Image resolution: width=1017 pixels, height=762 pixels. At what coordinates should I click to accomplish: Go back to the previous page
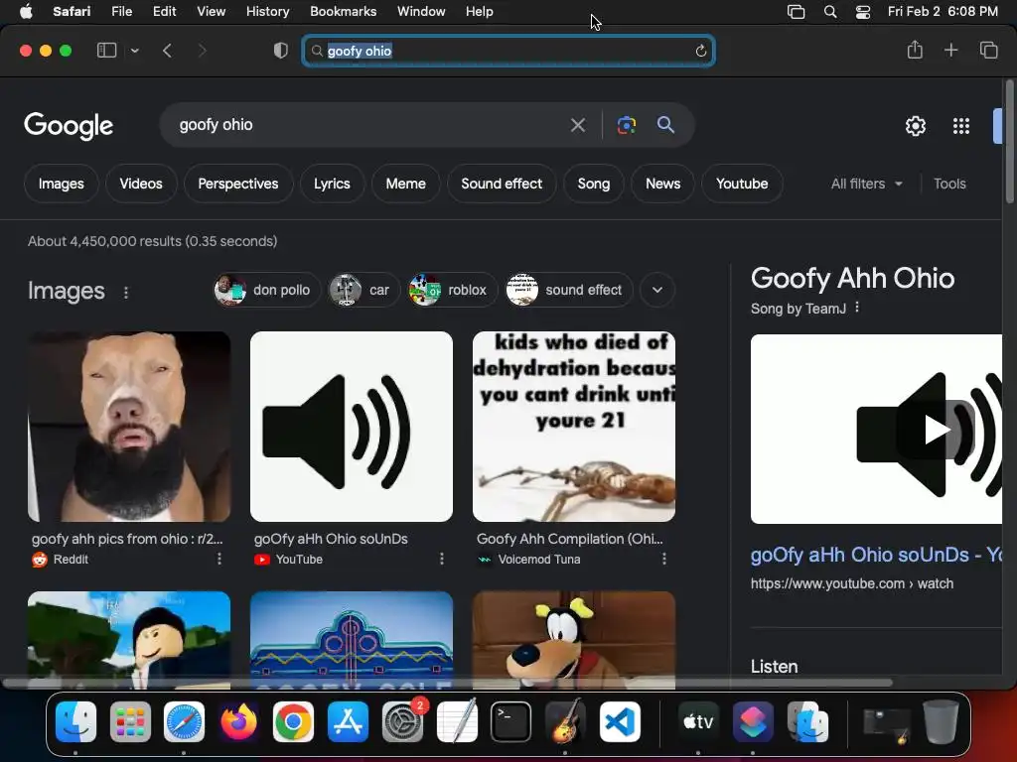(x=167, y=51)
